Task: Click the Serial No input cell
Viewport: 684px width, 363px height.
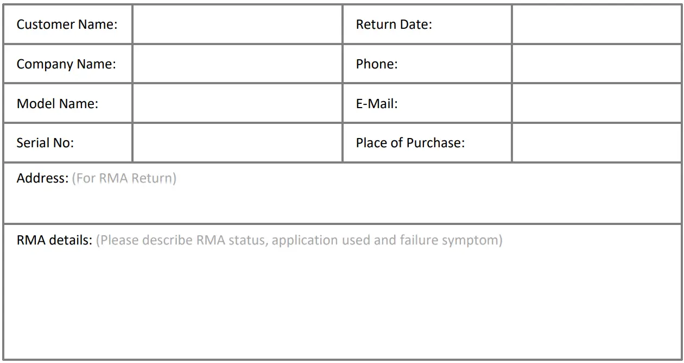Action: point(237,142)
